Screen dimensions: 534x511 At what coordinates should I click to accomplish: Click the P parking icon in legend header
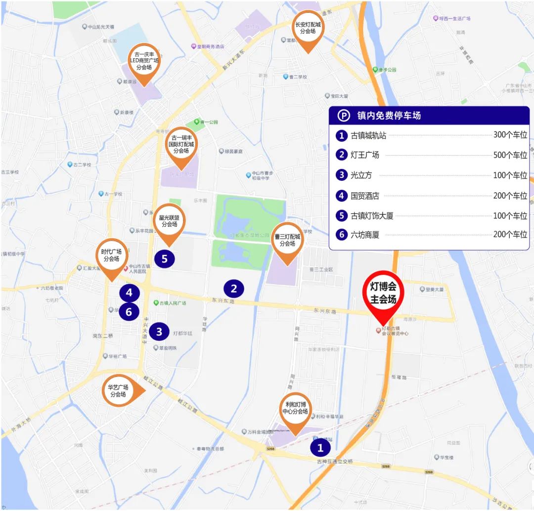(344, 116)
